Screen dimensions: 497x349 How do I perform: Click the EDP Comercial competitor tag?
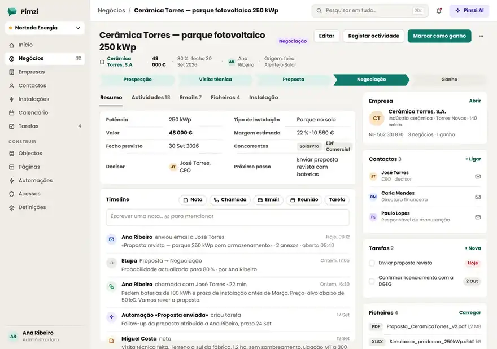pos(338,146)
